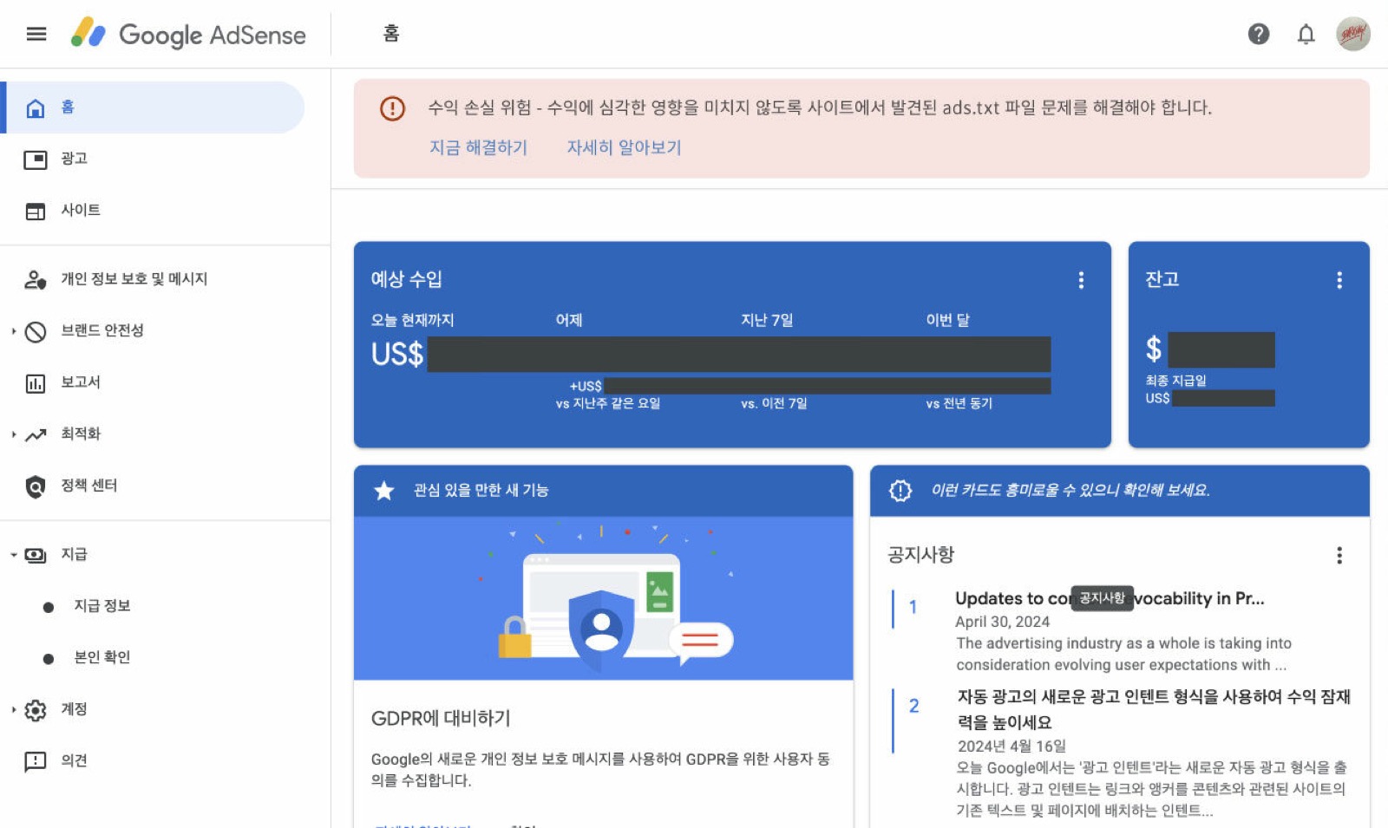Open 정책 센터 in the sidebar
This screenshot has width=1388, height=828.
coord(88,485)
